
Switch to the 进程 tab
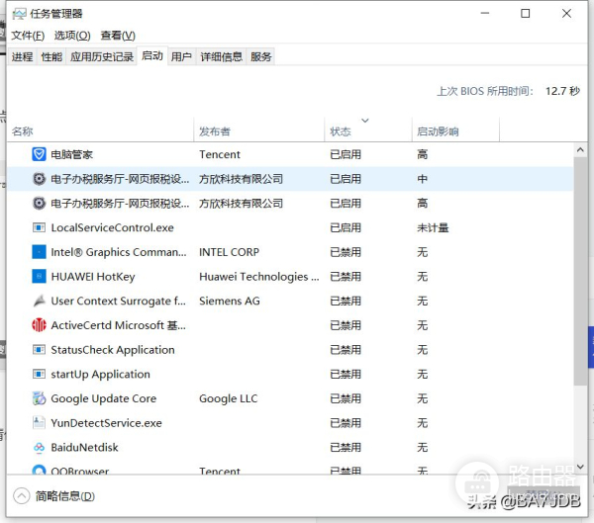[22, 56]
